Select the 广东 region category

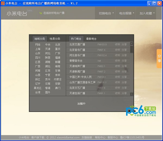coord(58,53)
